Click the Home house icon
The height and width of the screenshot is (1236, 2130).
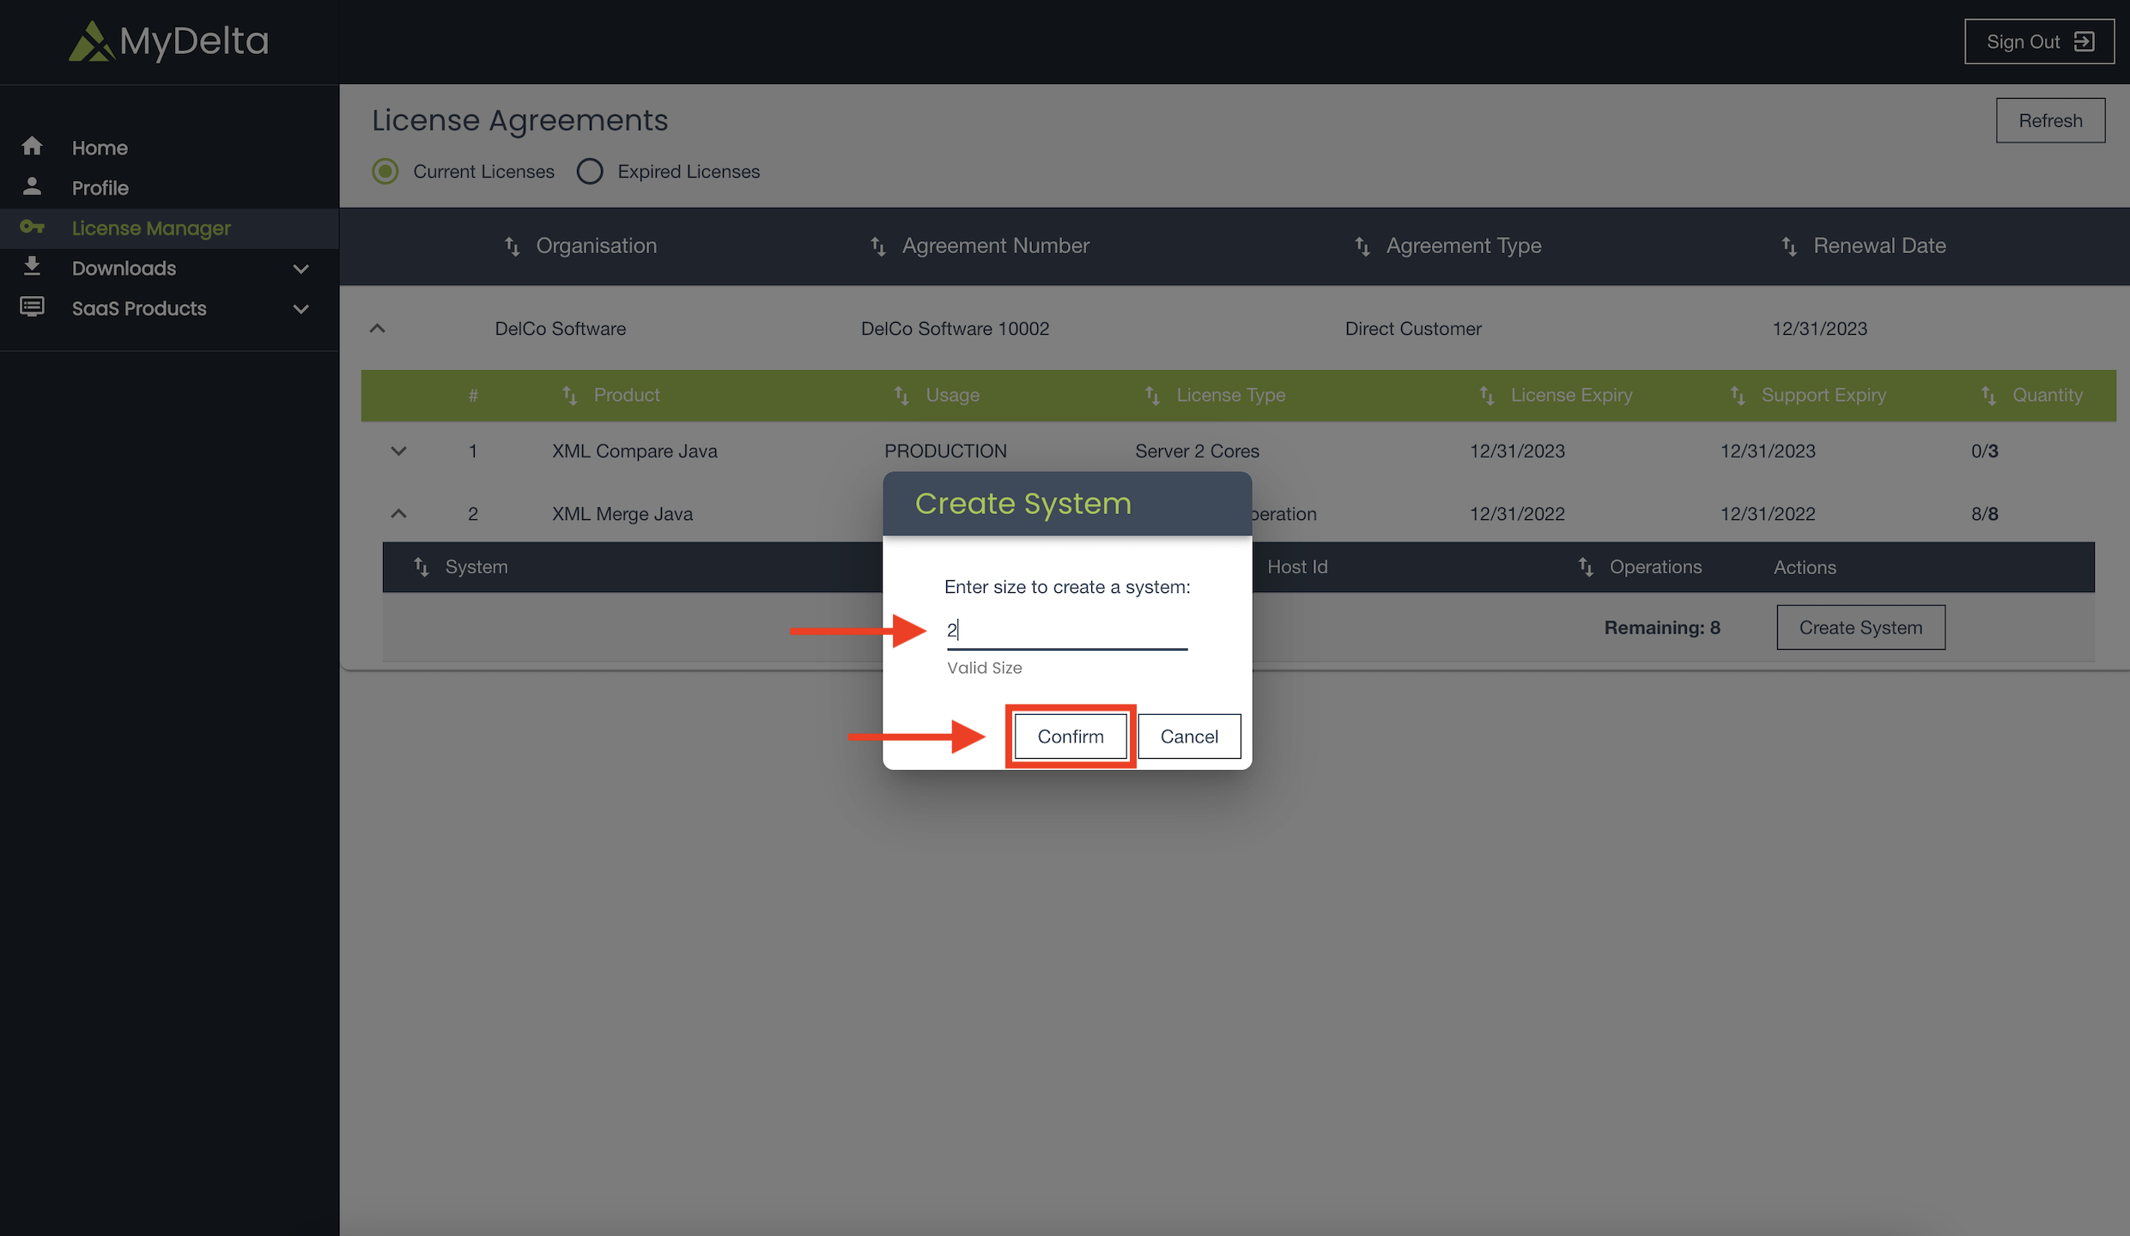32,147
